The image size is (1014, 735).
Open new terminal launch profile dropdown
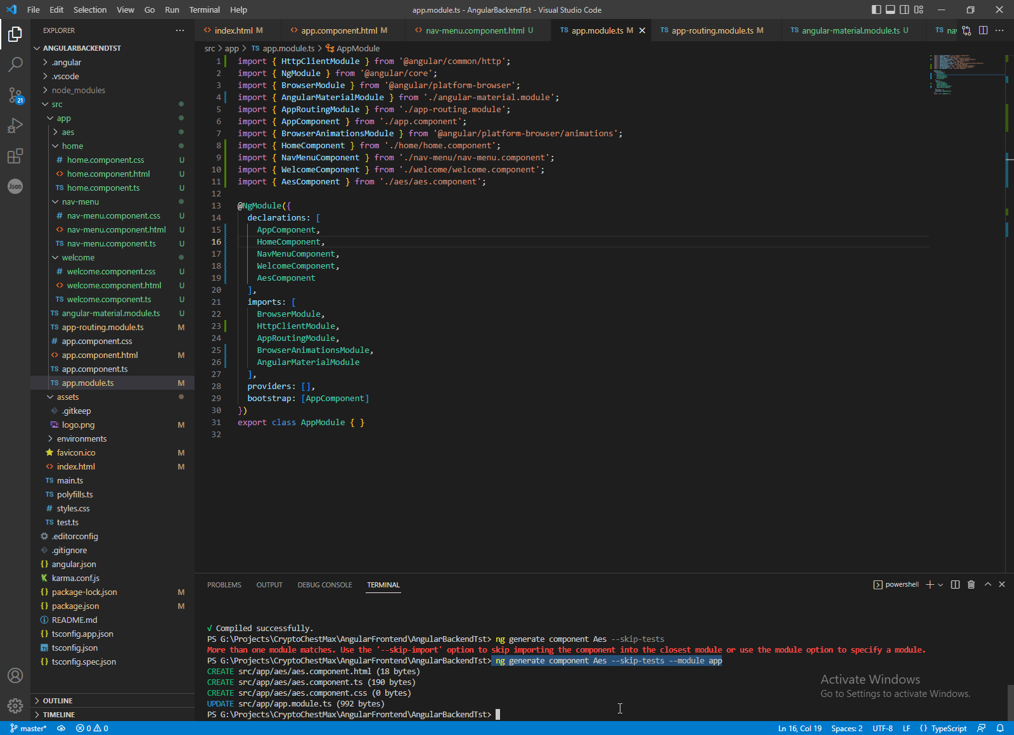pyautogui.click(x=940, y=585)
